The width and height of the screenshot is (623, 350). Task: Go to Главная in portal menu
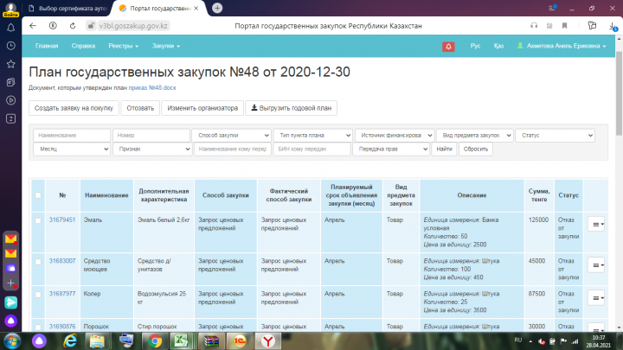(x=47, y=46)
